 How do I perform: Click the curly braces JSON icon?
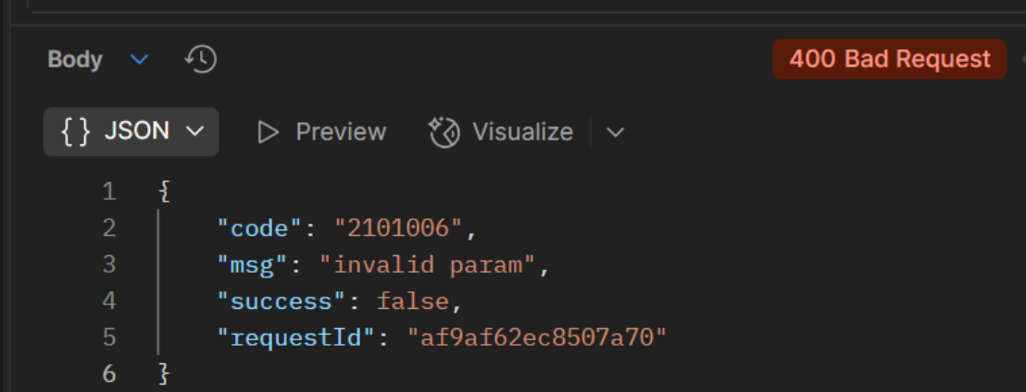click(76, 131)
